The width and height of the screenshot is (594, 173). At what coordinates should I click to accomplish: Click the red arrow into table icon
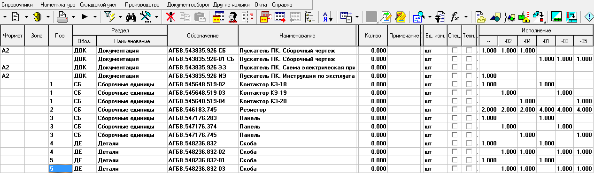571,17
